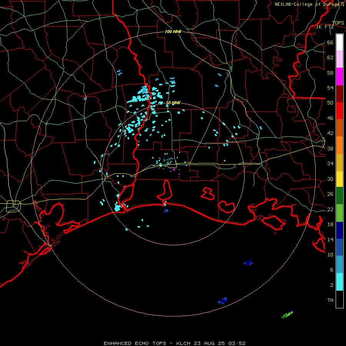Click the "54" legend value
The height and width of the screenshot is (346, 346).
(330, 88)
